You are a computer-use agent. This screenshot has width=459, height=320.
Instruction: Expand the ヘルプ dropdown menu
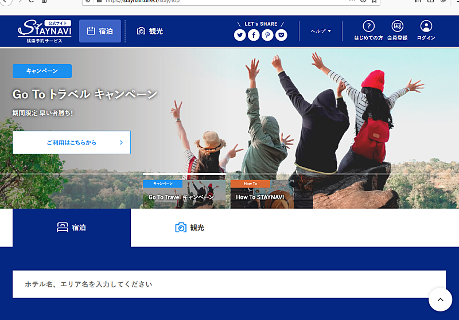pos(321,31)
